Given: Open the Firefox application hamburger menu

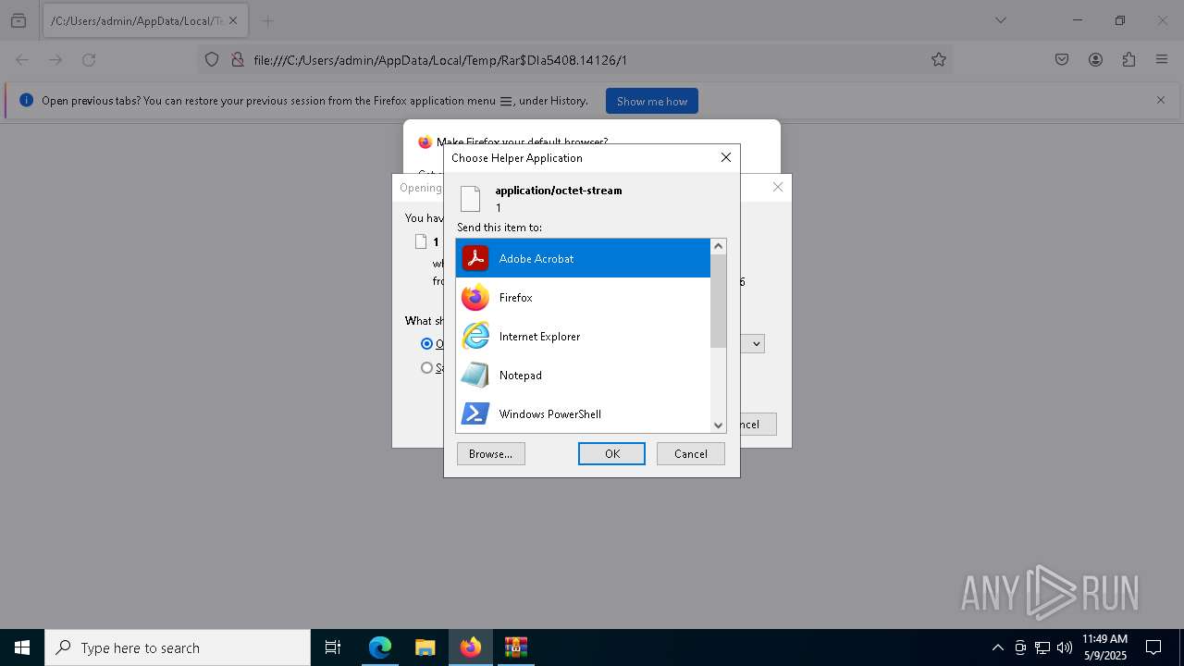Looking at the screenshot, I should pos(1162,59).
